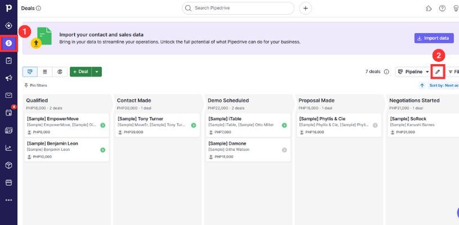Open Campaigns megaphone icon in sidebar
The image size is (459, 225).
[x=9, y=78]
